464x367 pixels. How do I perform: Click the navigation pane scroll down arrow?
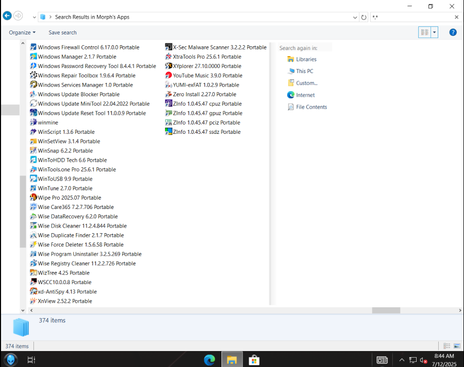23,310
